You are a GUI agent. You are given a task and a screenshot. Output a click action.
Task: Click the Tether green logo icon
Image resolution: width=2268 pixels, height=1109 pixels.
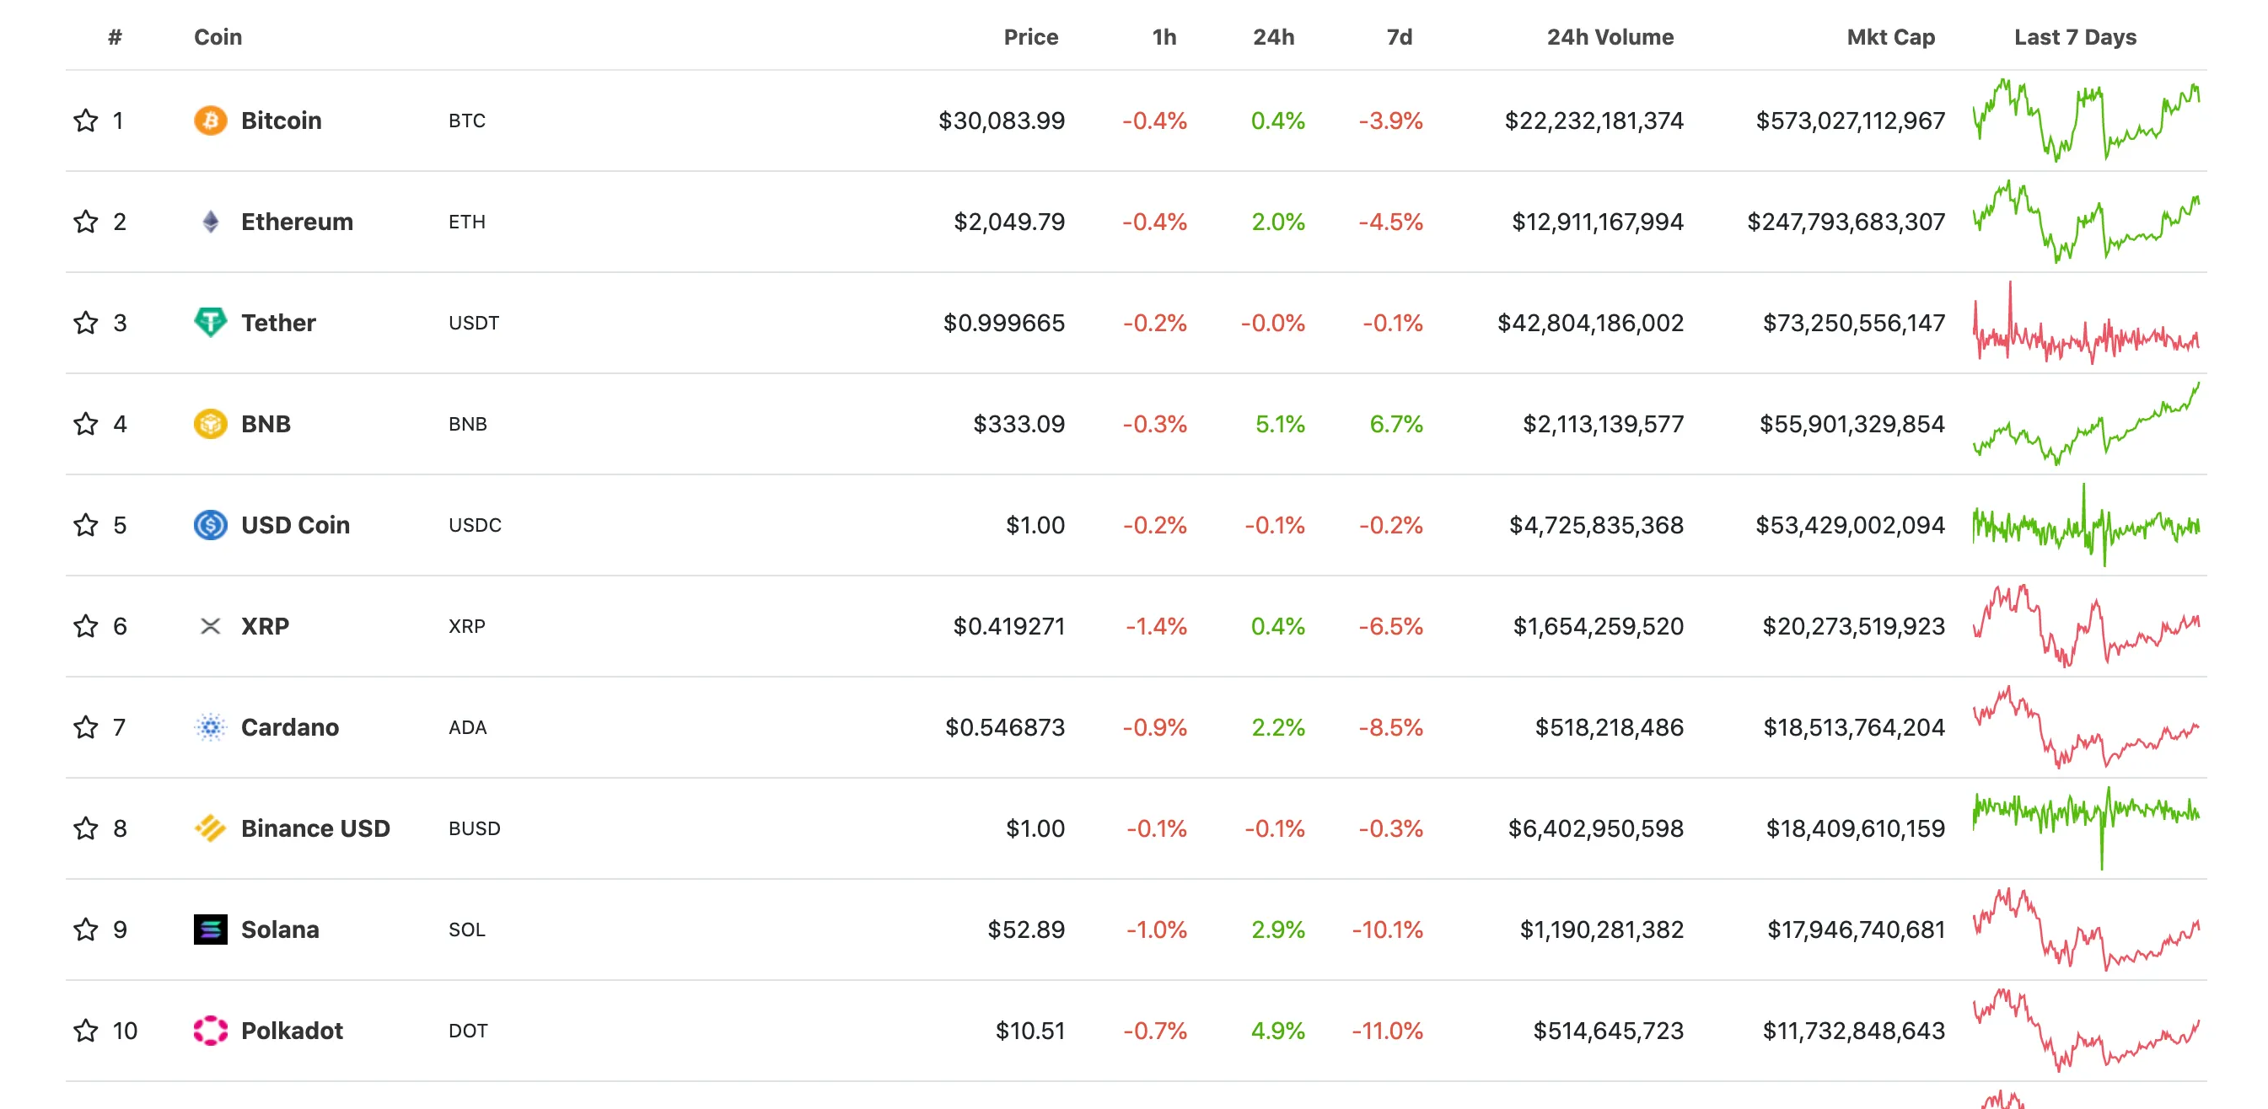pos(210,322)
